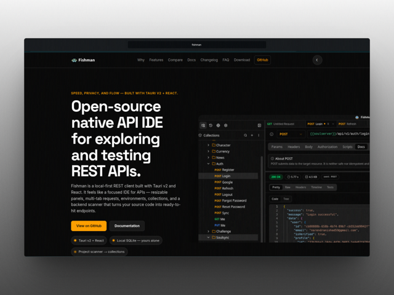394x295 pixels.
Task: Click the Auth folder icon
Action: tap(214, 164)
